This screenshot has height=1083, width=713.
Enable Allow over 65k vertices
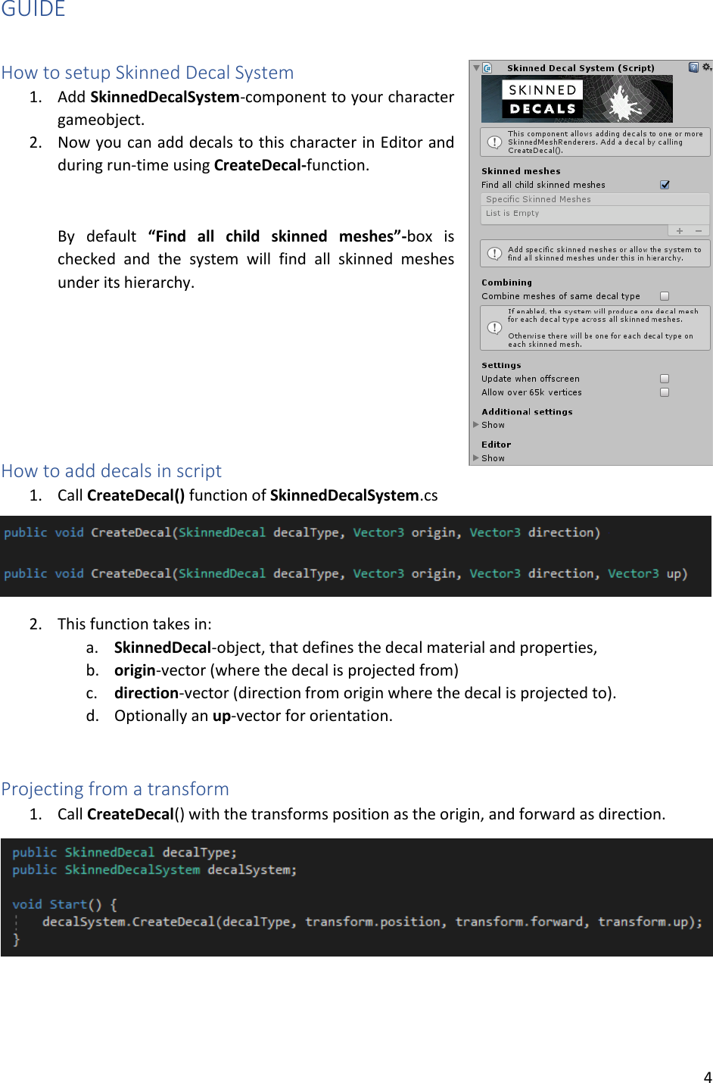point(664,392)
